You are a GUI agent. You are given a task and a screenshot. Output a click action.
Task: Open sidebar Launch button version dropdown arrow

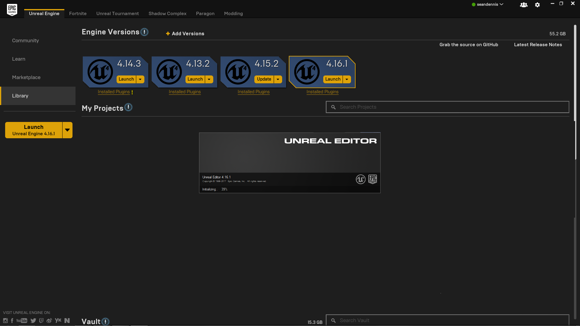(67, 130)
